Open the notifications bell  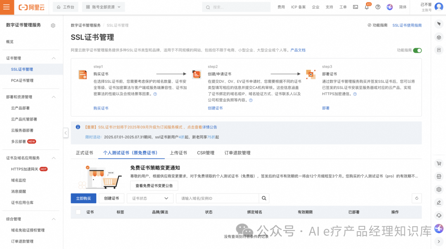(367, 7)
